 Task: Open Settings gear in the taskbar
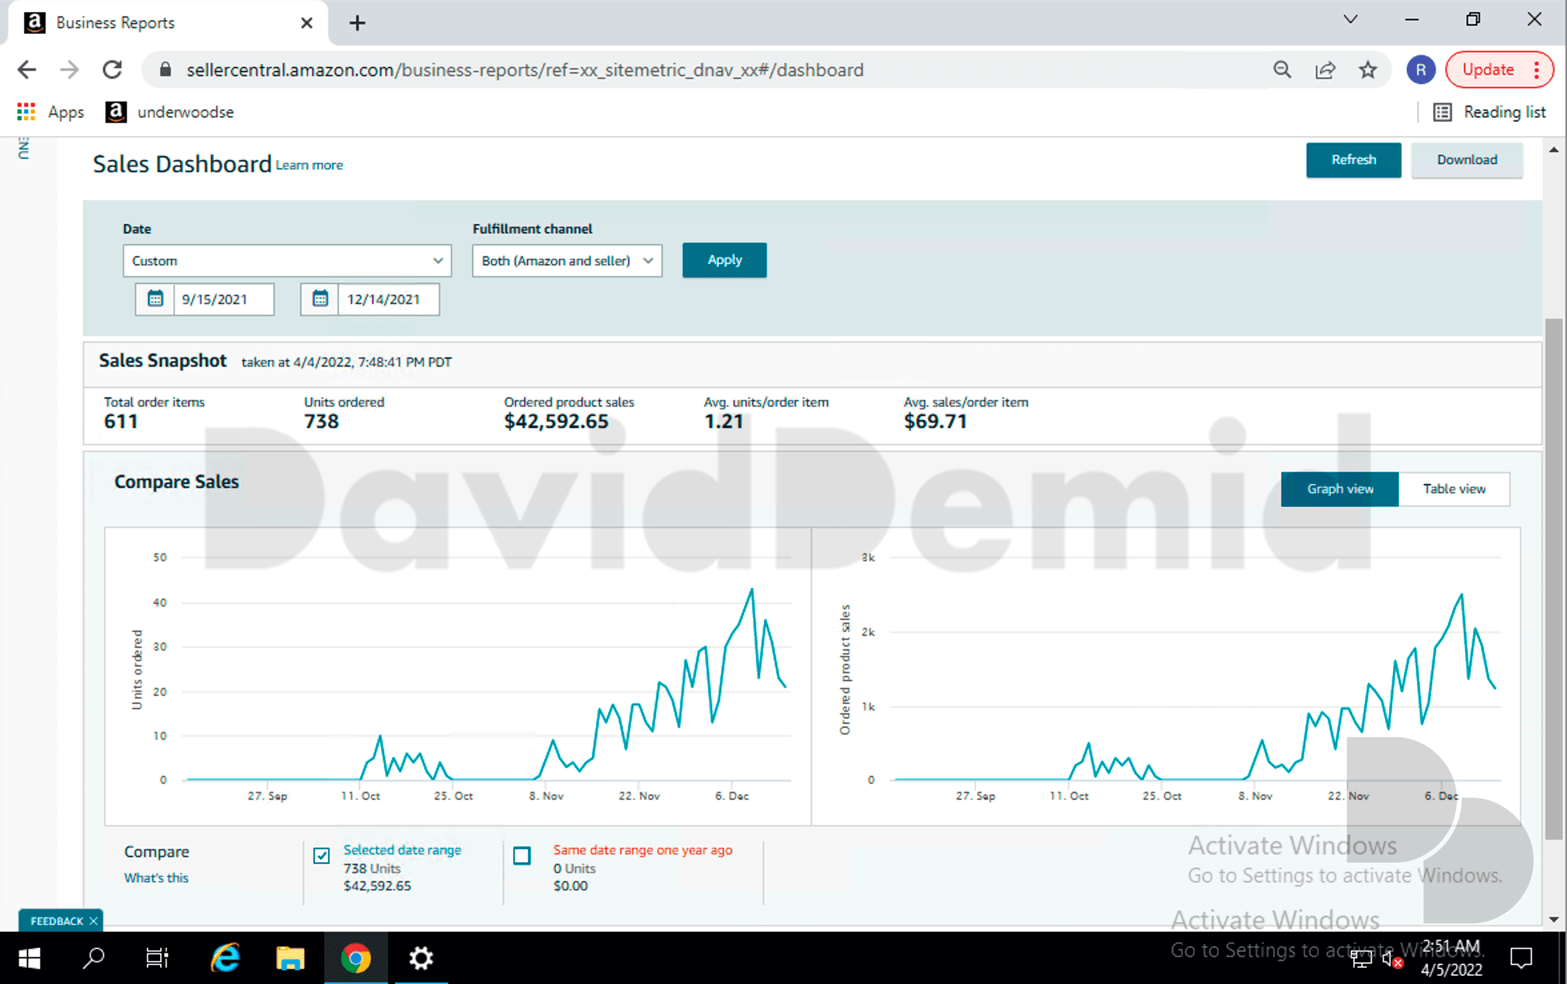click(421, 959)
